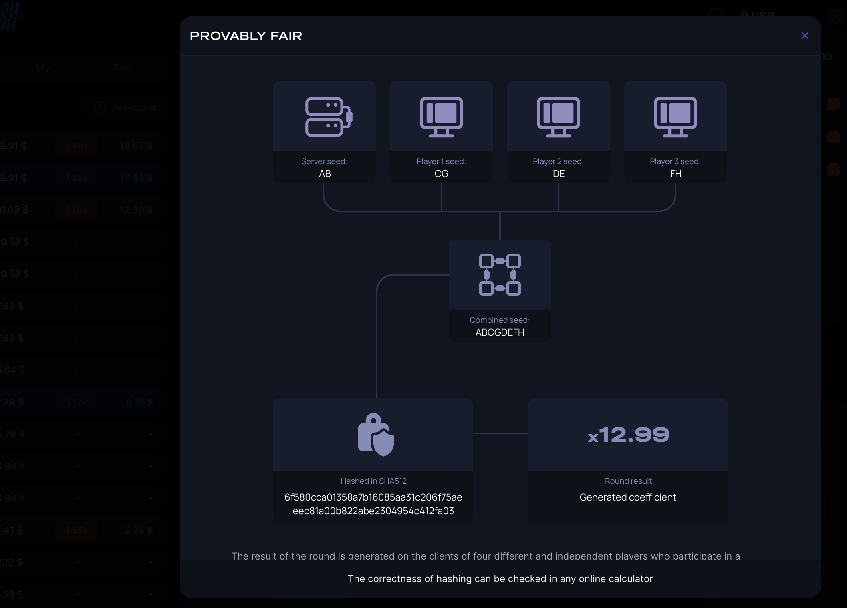
Task: Click the Player 1 seed CG value
Action: pyautogui.click(x=441, y=174)
